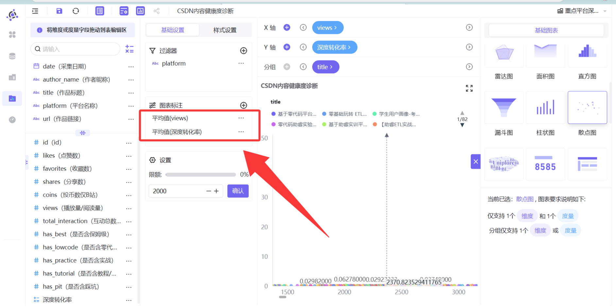Focus the 请输入 field search box
Viewport: 616px width, 308px height.
[x=76, y=49]
